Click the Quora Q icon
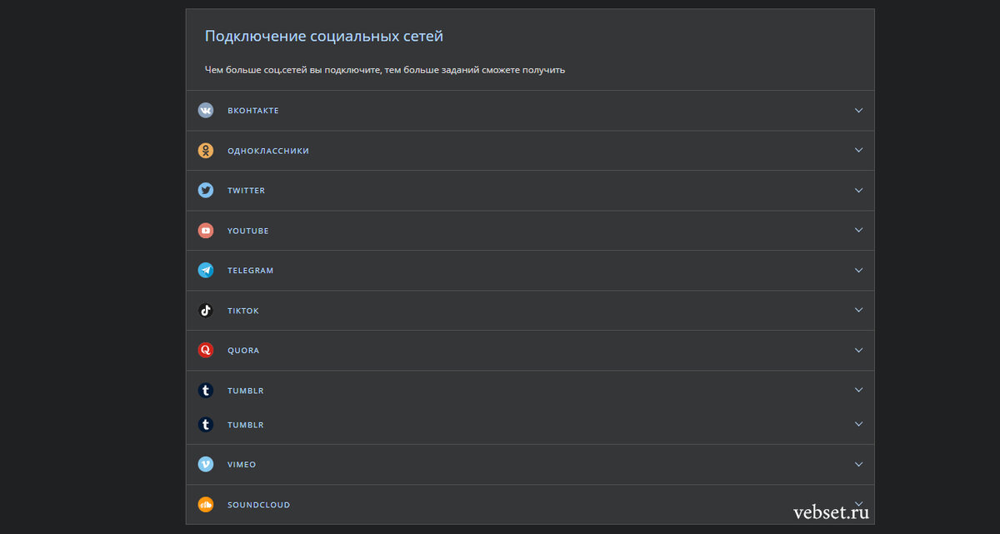The height and width of the screenshot is (534, 1000). 206,350
